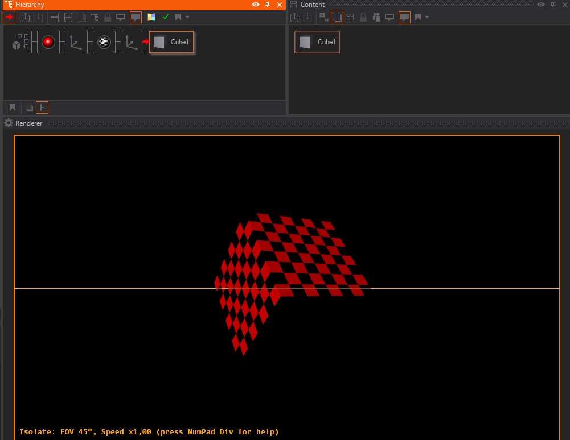This screenshot has width=570, height=440.
Task: Toggle the lock icon in Content toolbar
Action: [x=363, y=17]
